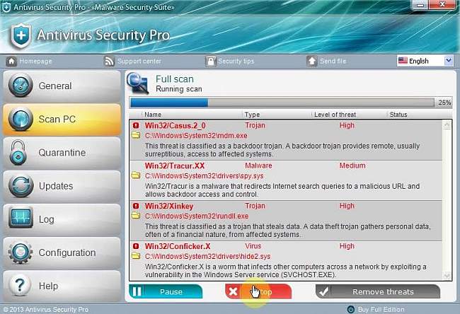Open the Log section
The height and width of the screenshot is (314, 460).
click(62, 220)
